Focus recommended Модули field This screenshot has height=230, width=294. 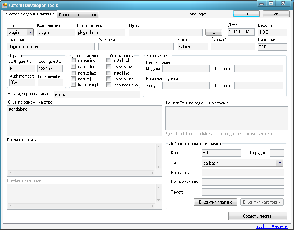(186, 86)
